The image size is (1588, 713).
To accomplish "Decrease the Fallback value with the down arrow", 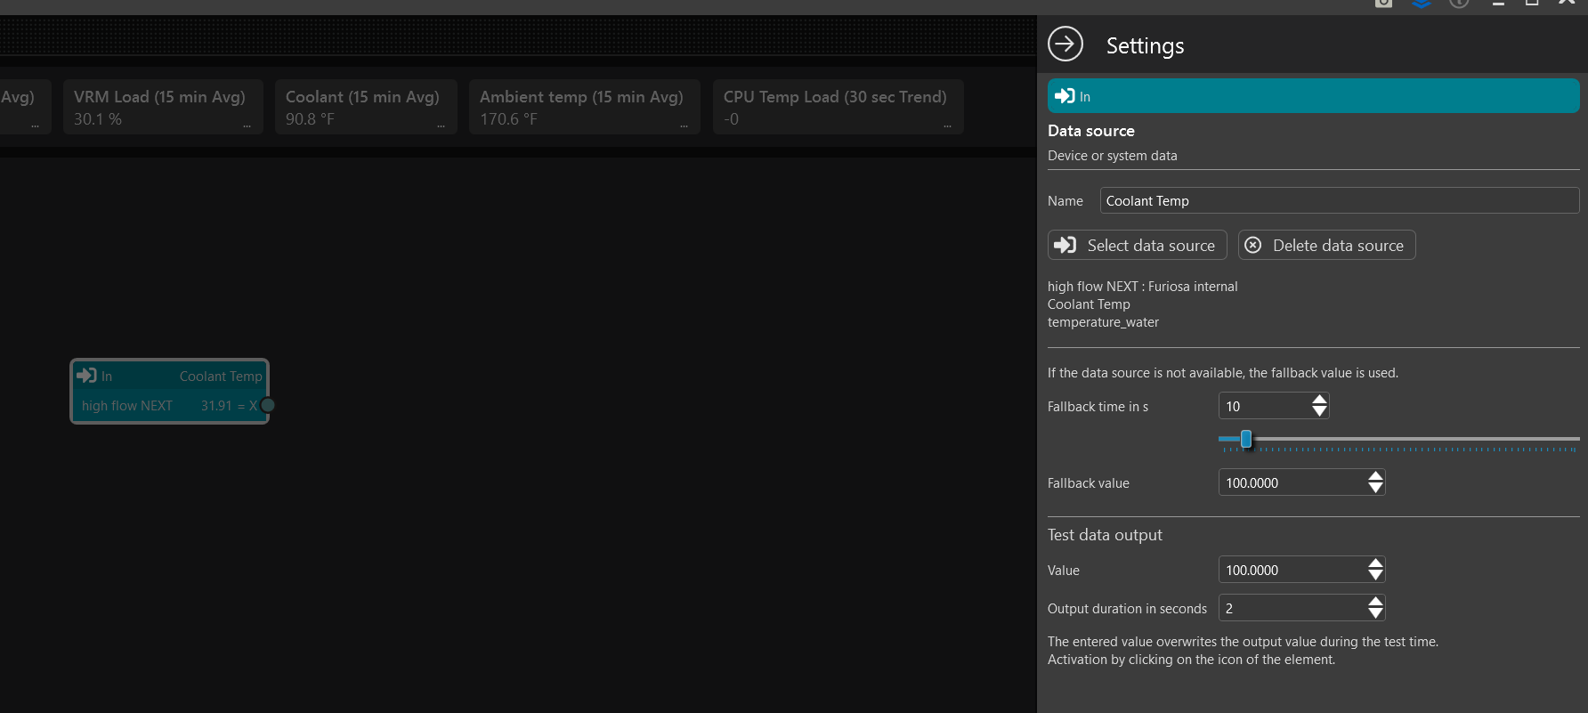I will click(1375, 488).
